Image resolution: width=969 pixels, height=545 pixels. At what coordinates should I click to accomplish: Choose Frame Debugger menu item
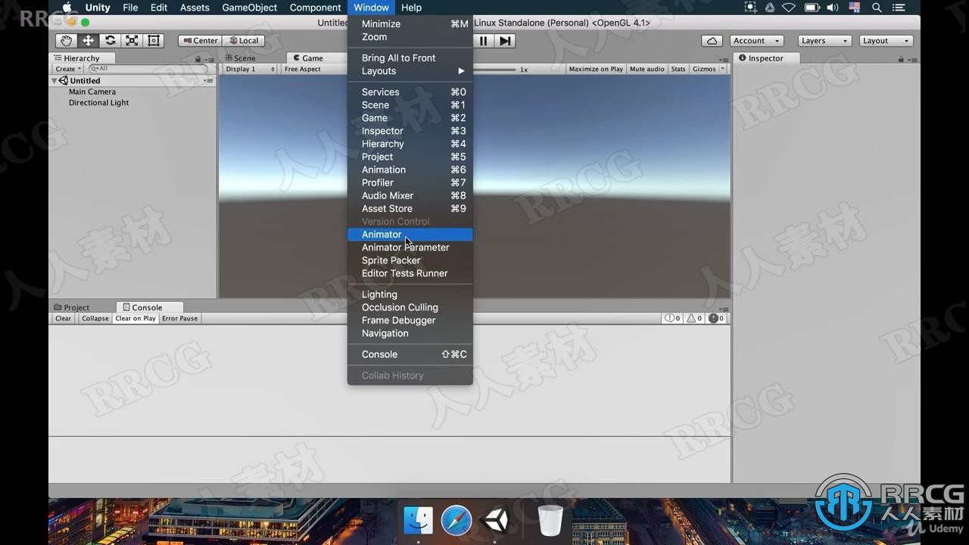click(x=410, y=320)
